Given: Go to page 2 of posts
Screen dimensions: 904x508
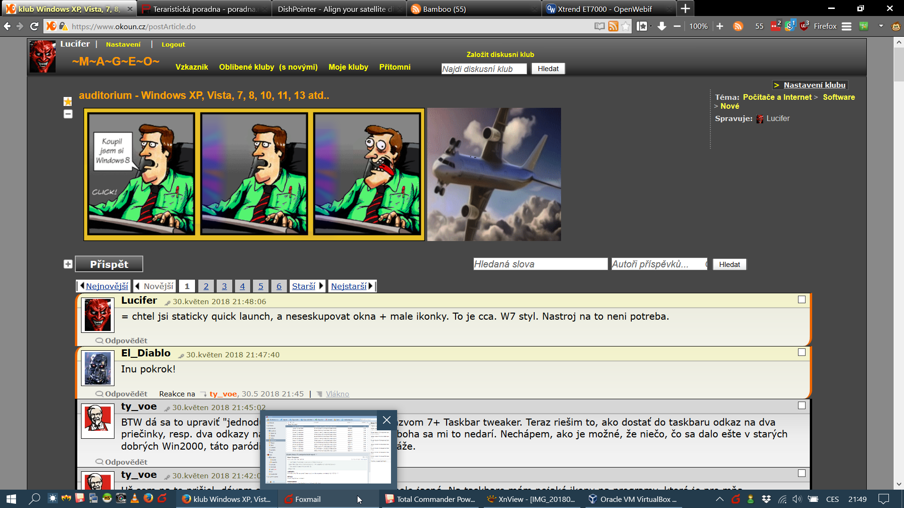Looking at the screenshot, I should [206, 286].
